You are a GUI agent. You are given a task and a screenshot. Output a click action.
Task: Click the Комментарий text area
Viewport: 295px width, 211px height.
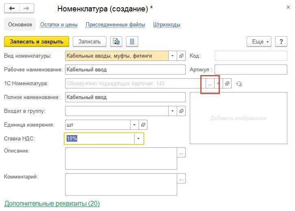point(121,184)
